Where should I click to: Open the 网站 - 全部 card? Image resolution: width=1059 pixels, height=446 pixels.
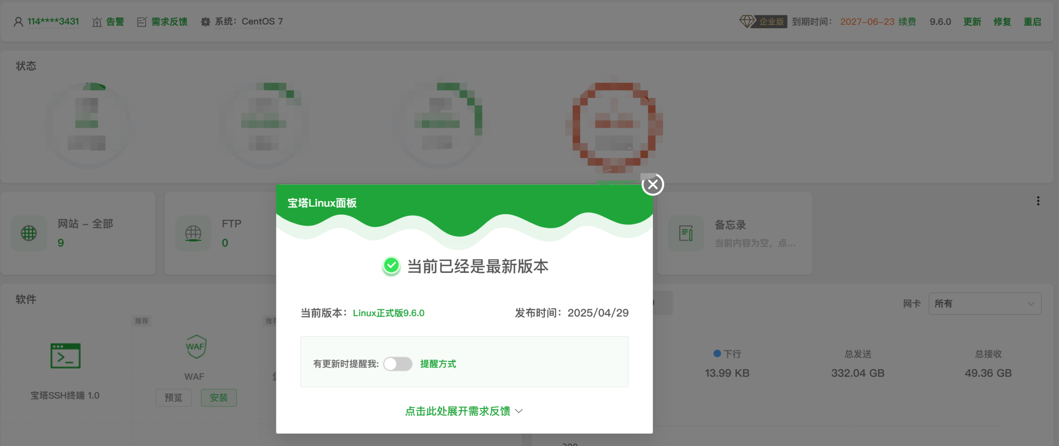(x=78, y=233)
